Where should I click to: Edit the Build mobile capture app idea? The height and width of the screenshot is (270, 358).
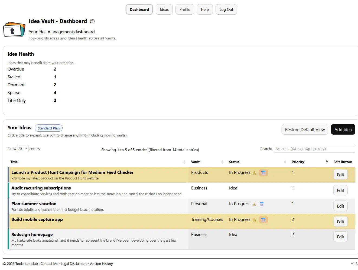[340, 222]
